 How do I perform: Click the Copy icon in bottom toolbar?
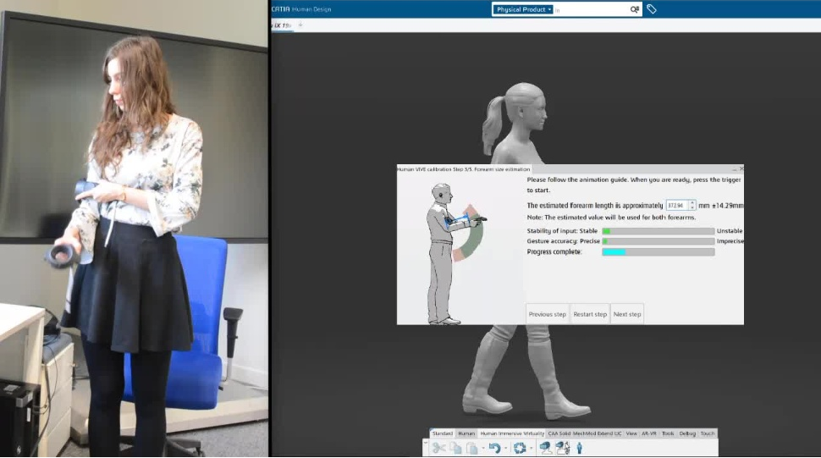tap(455, 448)
